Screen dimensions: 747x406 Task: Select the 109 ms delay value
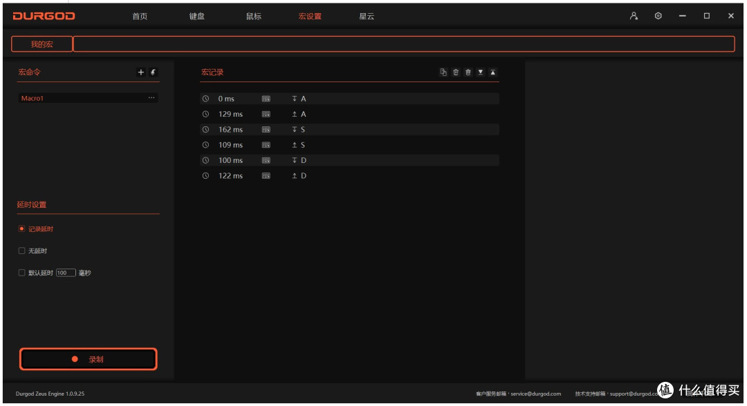[230, 145]
